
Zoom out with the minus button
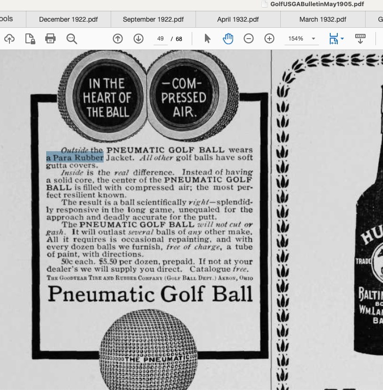pos(248,39)
